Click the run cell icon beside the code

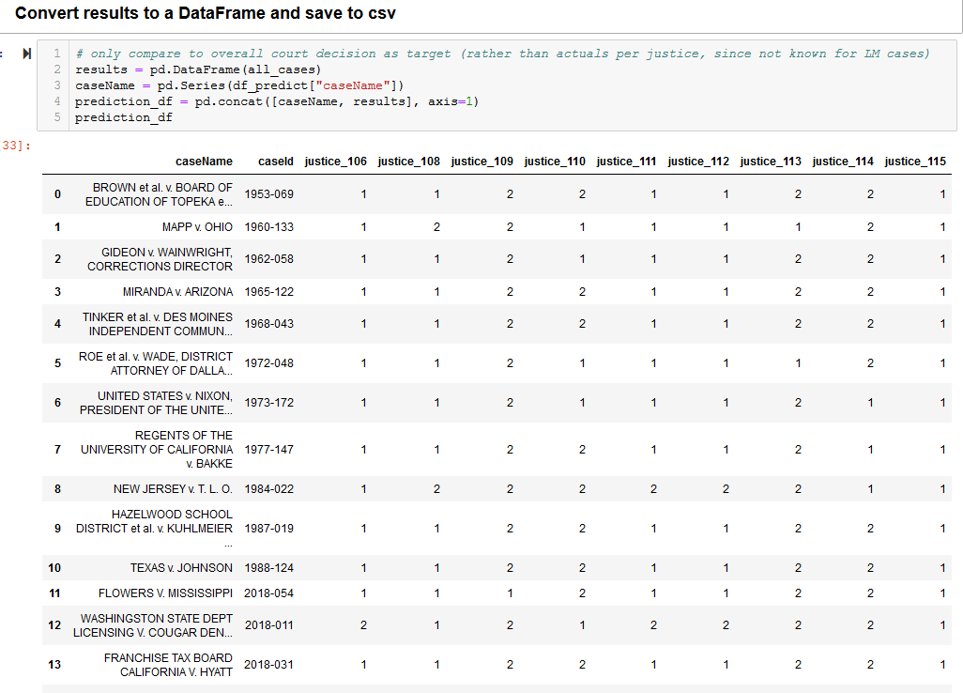tap(26, 54)
